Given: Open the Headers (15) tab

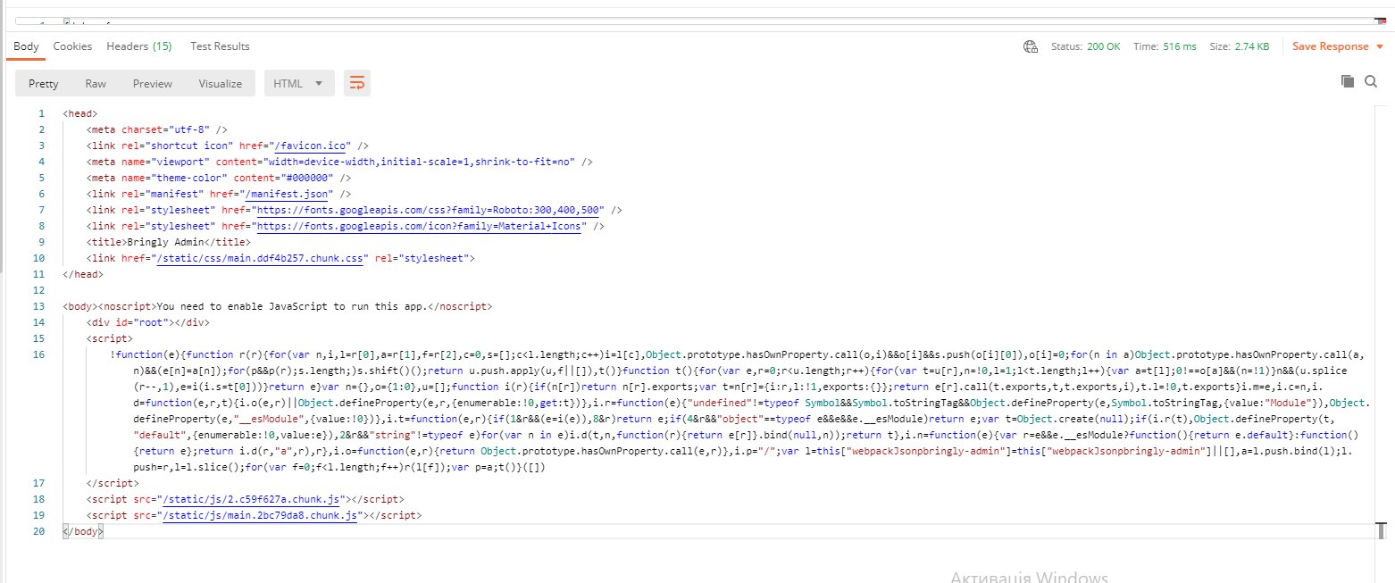Looking at the screenshot, I should pyautogui.click(x=139, y=46).
